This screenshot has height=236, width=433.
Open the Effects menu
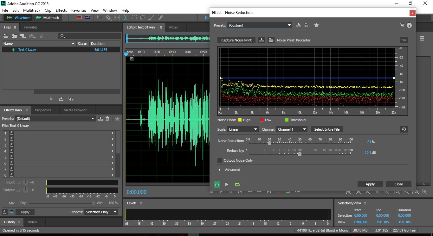(x=61, y=10)
